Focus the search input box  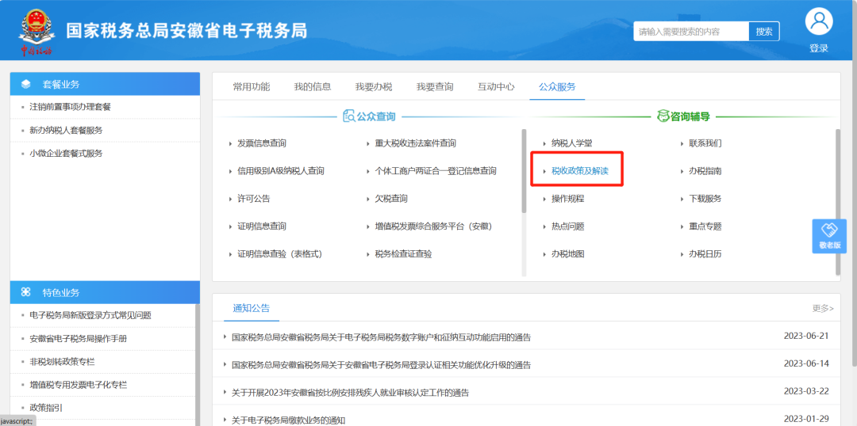[x=691, y=32]
